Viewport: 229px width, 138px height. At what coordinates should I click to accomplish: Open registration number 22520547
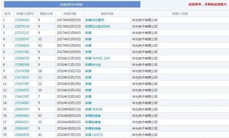(22, 39)
